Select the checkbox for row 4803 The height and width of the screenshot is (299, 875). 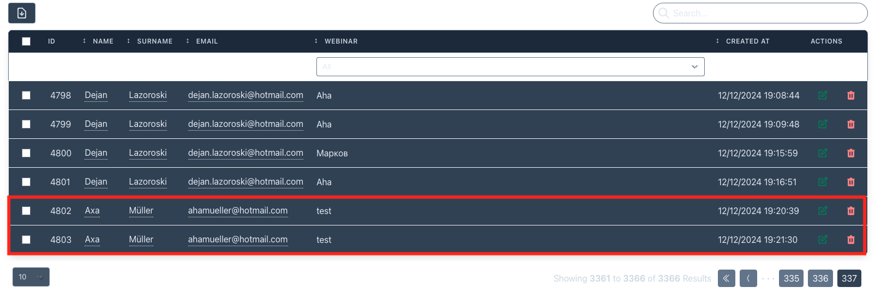tap(26, 240)
